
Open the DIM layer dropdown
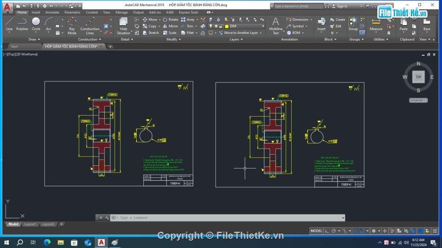[263, 26]
